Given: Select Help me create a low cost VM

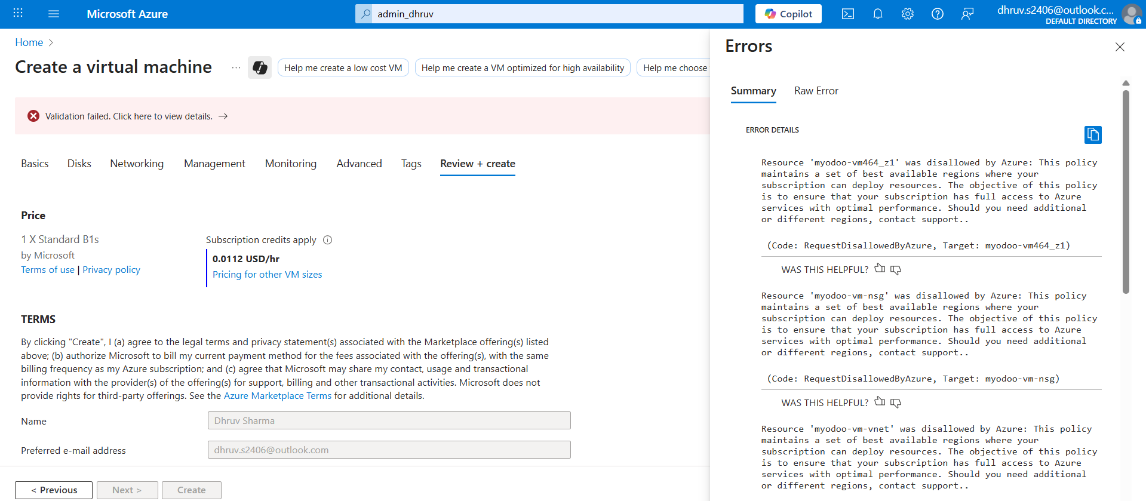Looking at the screenshot, I should (343, 67).
